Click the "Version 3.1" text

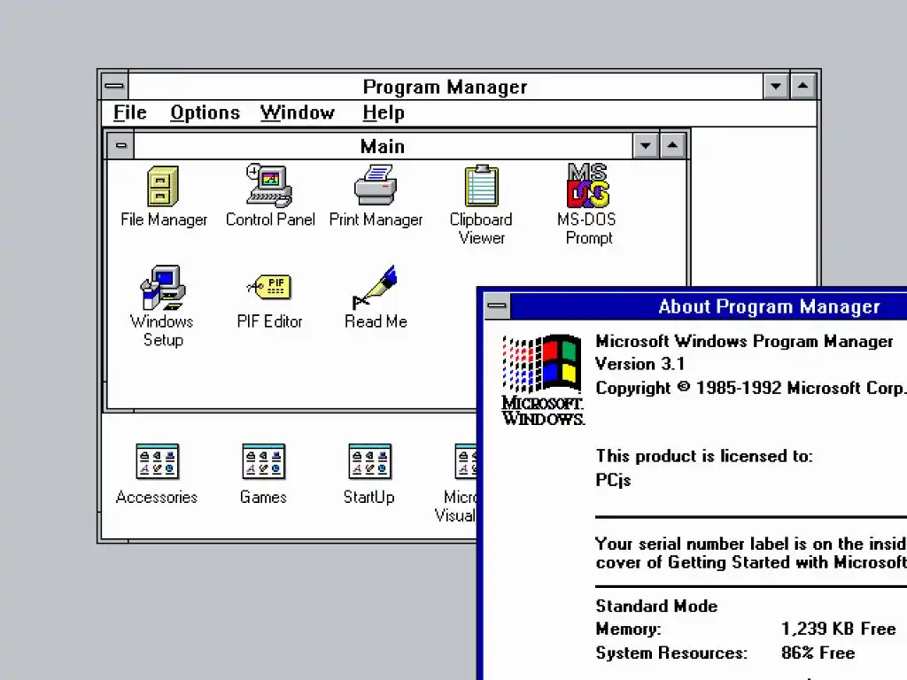pyautogui.click(x=640, y=364)
